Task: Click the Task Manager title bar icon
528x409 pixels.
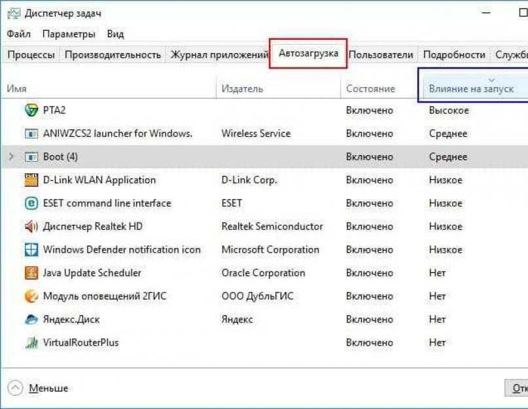Action: coord(14,13)
